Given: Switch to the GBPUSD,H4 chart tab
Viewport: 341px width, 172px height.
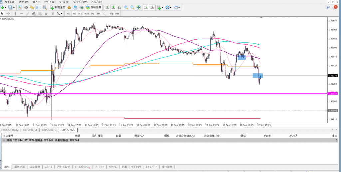Looking at the screenshot, I should pyautogui.click(x=30, y=130).
